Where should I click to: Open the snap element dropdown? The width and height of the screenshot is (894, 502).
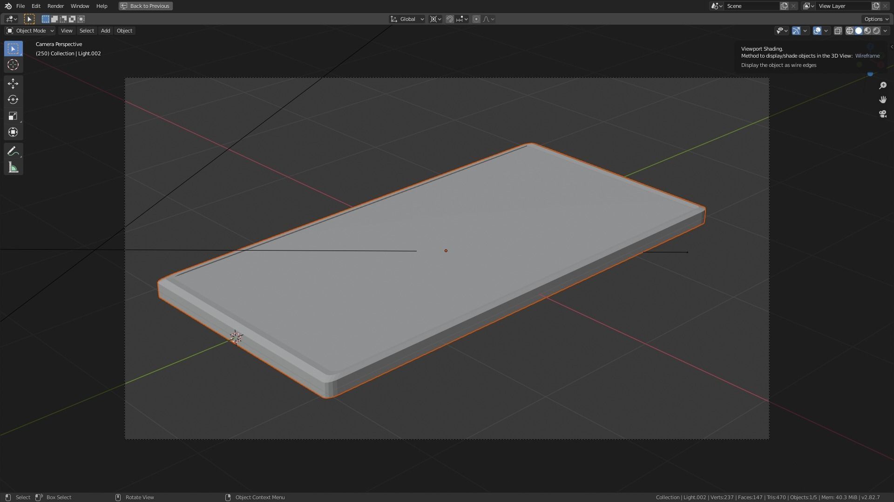pyautogui.click(x=462, y=19)
